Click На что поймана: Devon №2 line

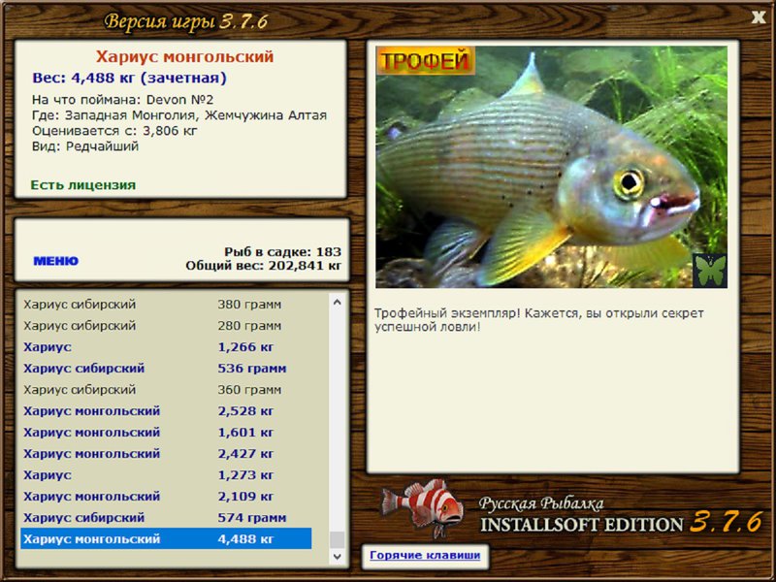coord(123,100)
